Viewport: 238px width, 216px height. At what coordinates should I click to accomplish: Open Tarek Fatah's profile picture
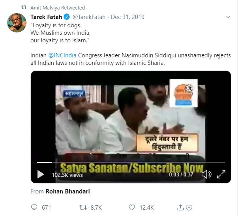coord(17,23)
